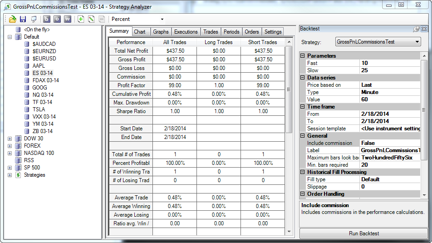Viewport: 432px width, 243px height.
Task: Click the 'w' walk-forward toolbar button
Action: tap(68, 19)
